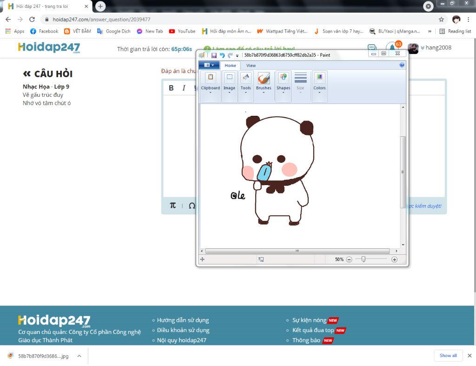
Task: Open the Google Dịch bookmark
Action: pos(114,31)
